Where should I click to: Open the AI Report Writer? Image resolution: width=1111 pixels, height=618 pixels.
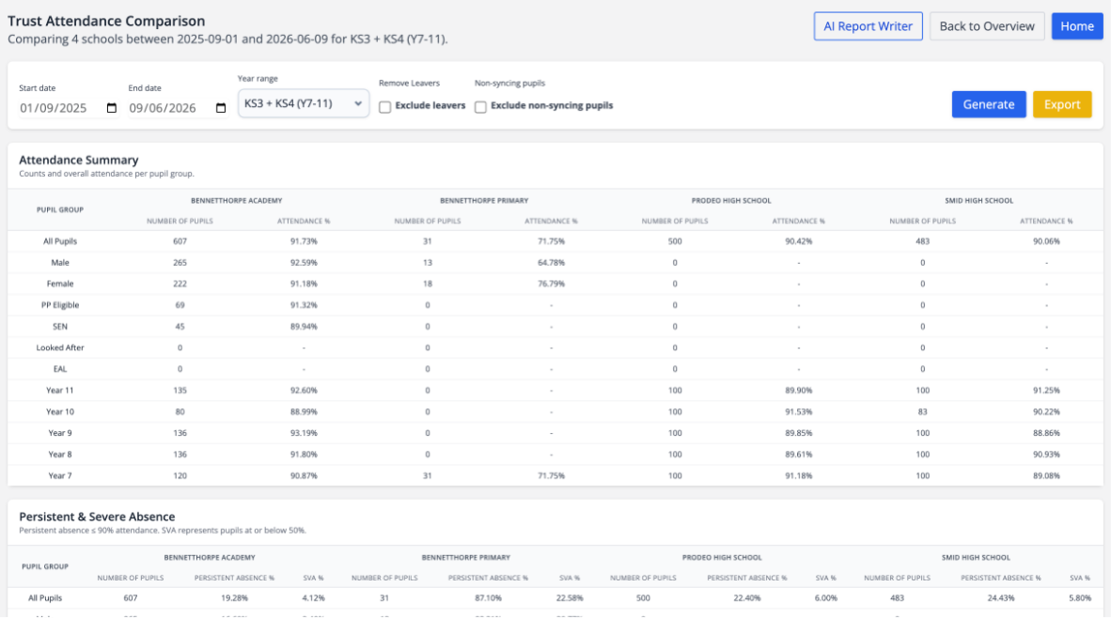(868, 26)
